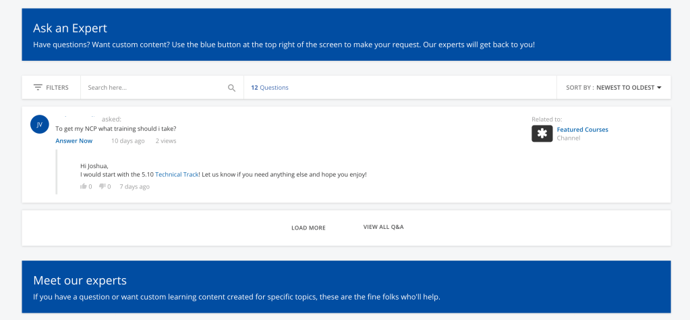
Task: Click the FILTERS text label
Action: (57, 88)
